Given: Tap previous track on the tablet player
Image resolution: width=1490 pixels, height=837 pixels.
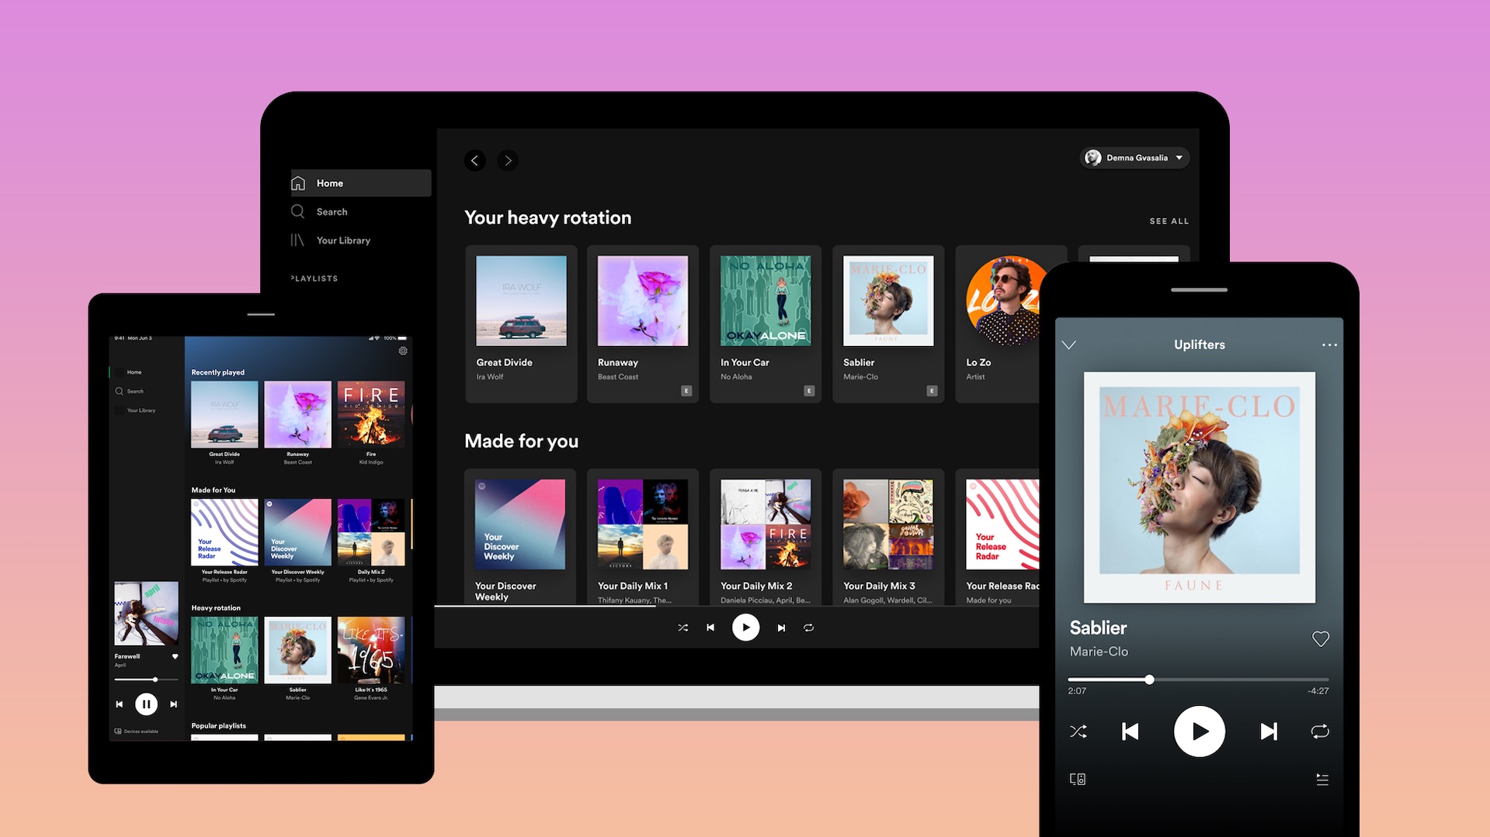Looking at the screenshot, I should click(x=119, y=704).
